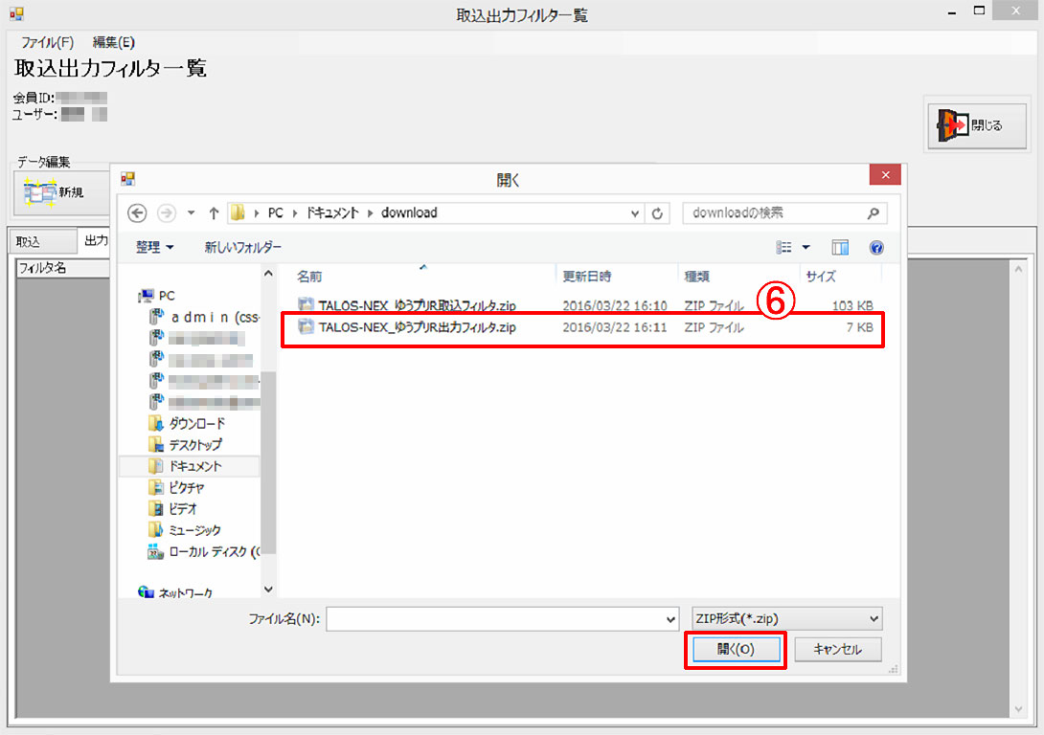Image resolution: width=1044 pixels, height=735 pixels.
Task: Open デスクトップ folder in navigation pane
Action: click(x=194, y=444)
